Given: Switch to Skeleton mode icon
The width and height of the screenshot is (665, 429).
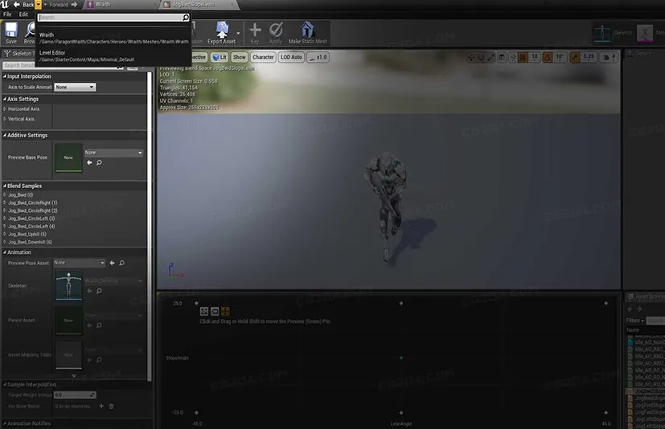Looking at the screenshot, I should coord(602,33).
